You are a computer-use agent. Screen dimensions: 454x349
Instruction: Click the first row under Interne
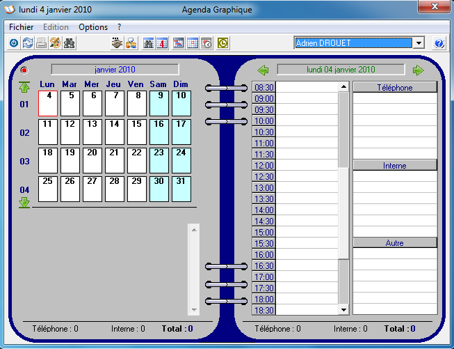[x=395, y=176]
